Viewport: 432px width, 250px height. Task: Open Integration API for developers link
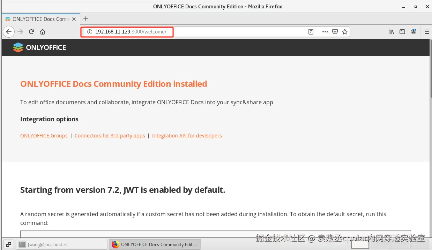[187, 136]
